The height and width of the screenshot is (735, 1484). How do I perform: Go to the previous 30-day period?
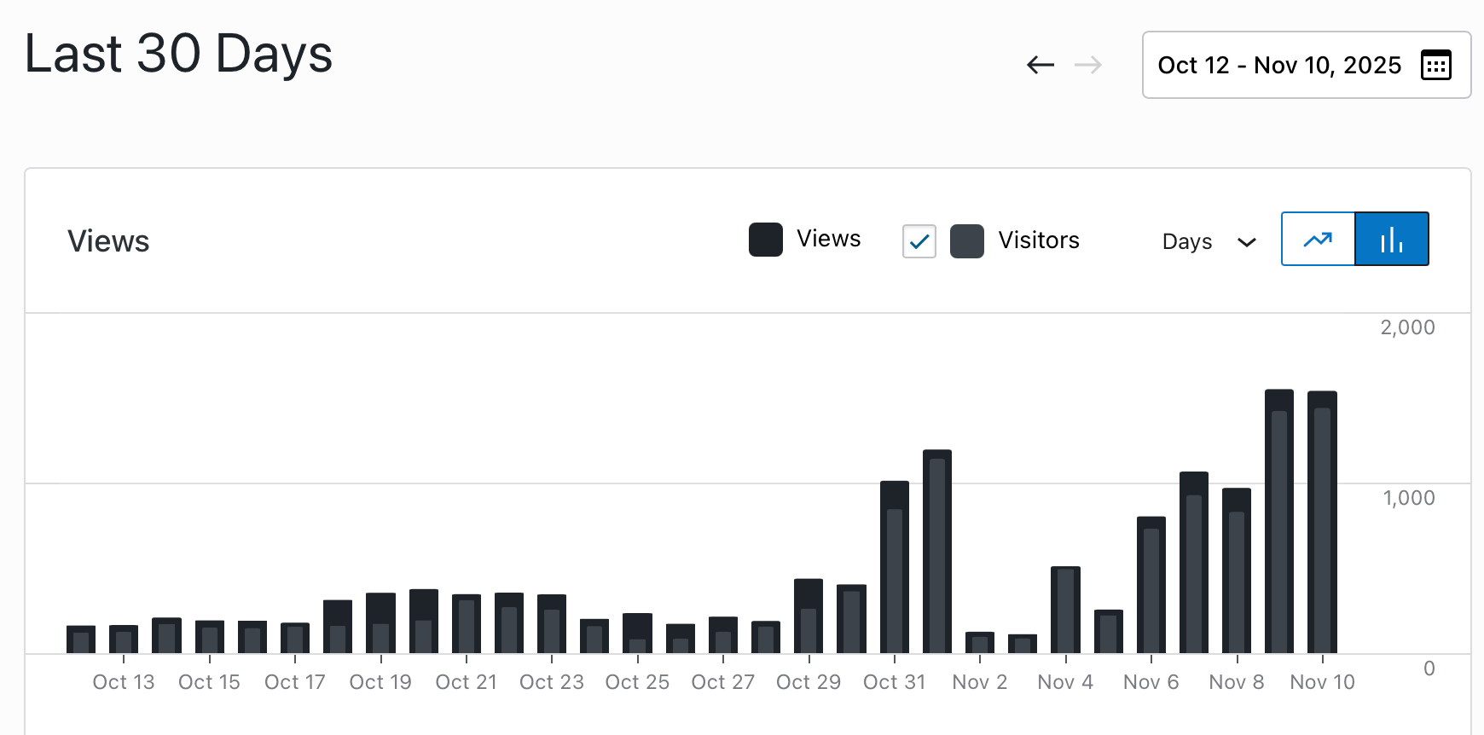tap(1040, 65)
